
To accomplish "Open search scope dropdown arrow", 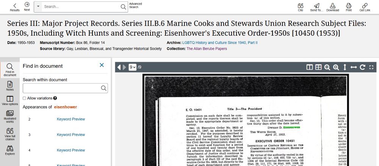I will click(x=38, y=6).
